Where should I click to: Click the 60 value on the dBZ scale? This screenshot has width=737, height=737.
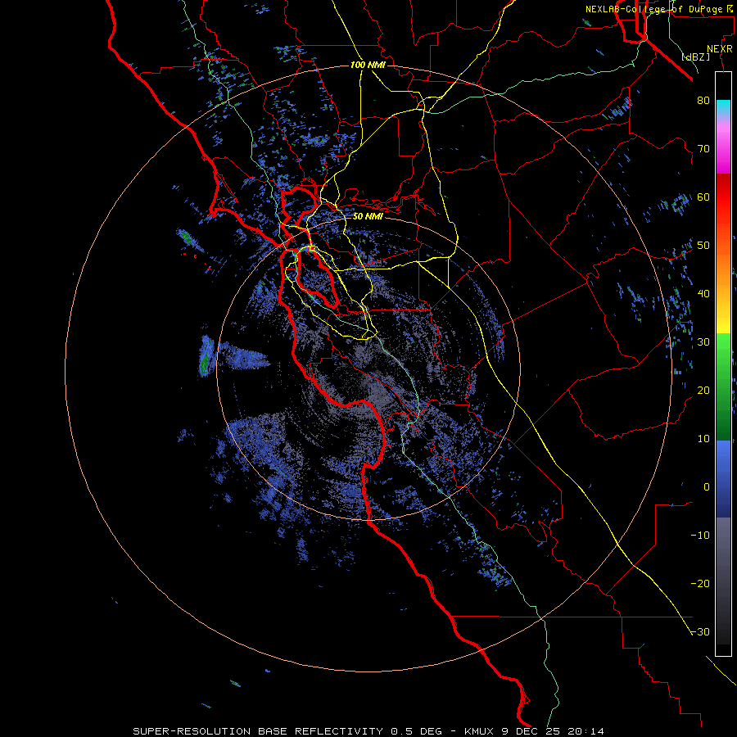[x=703, y=197]
